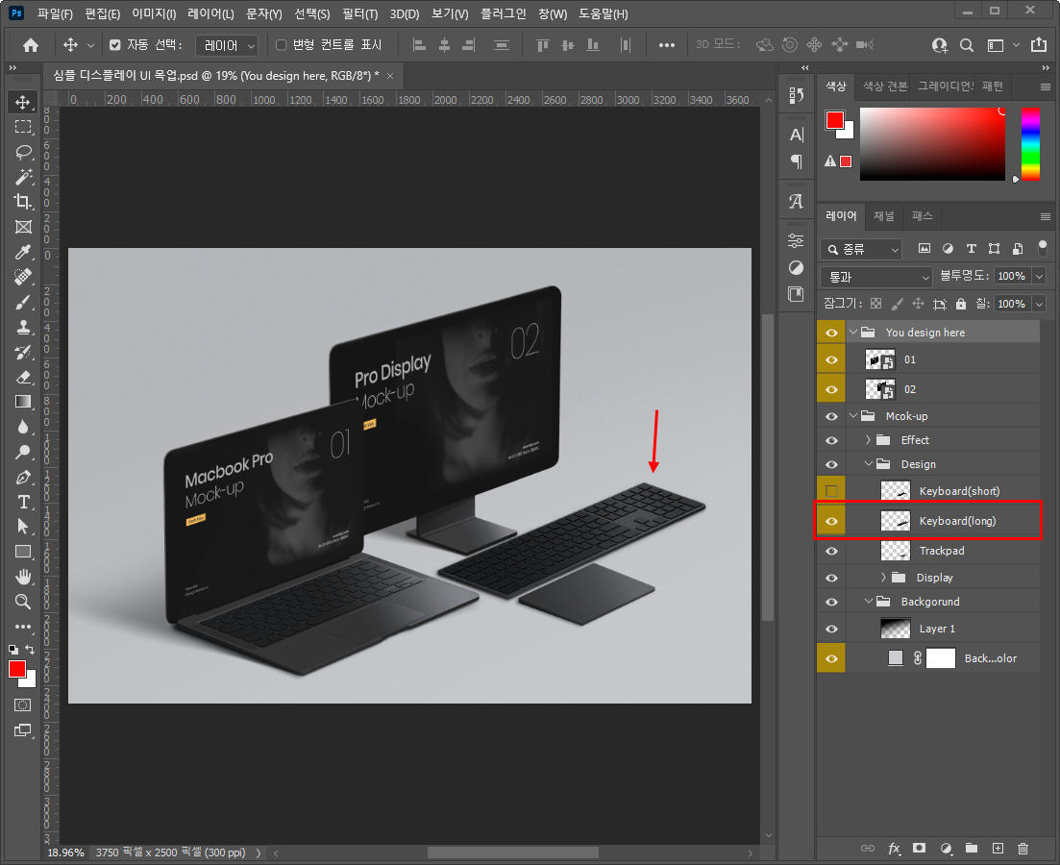
Task: Pick a color in the red color field
Action: (932, 144)
